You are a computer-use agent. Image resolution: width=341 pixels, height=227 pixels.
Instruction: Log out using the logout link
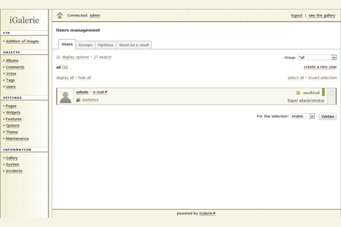click(296, 15)
